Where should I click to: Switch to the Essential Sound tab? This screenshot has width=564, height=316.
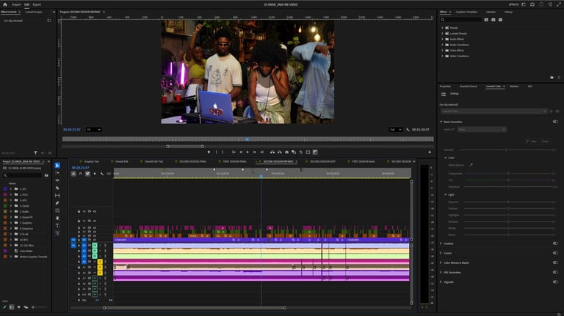[x=468, y=86]
